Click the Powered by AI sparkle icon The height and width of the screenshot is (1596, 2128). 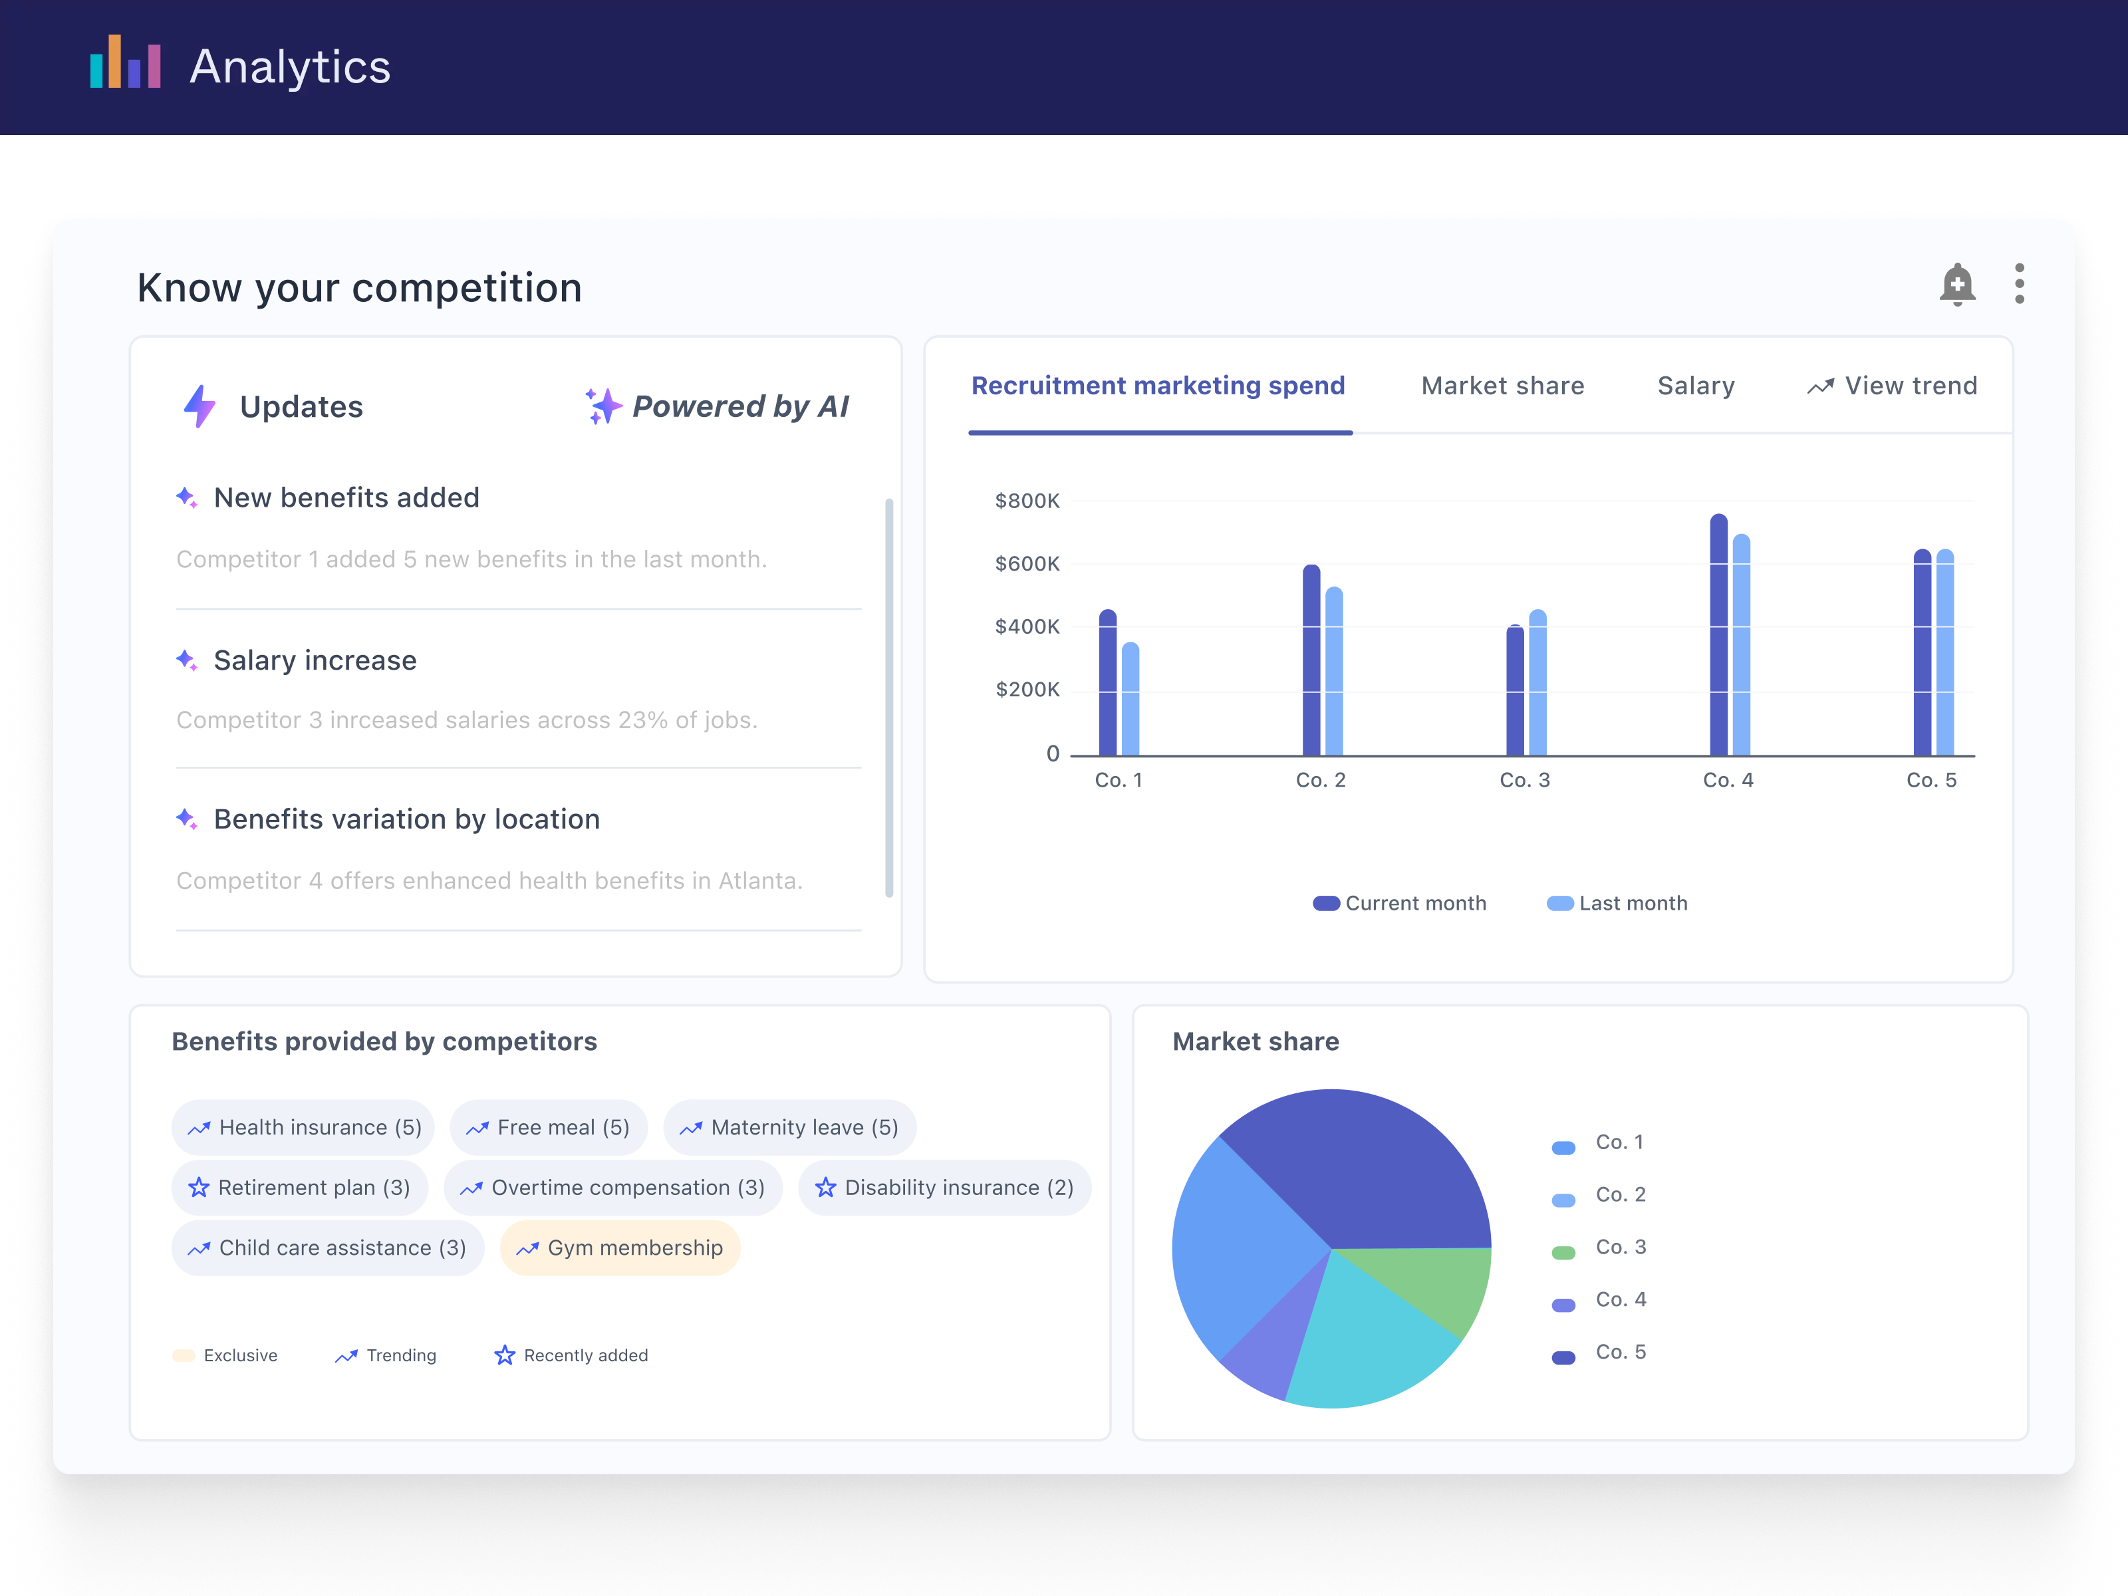pos(603,406)
